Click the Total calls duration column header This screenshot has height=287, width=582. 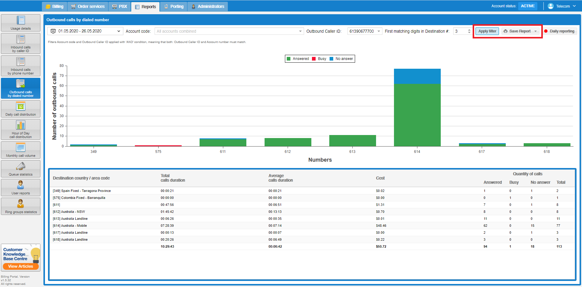[x=173, y=178]
